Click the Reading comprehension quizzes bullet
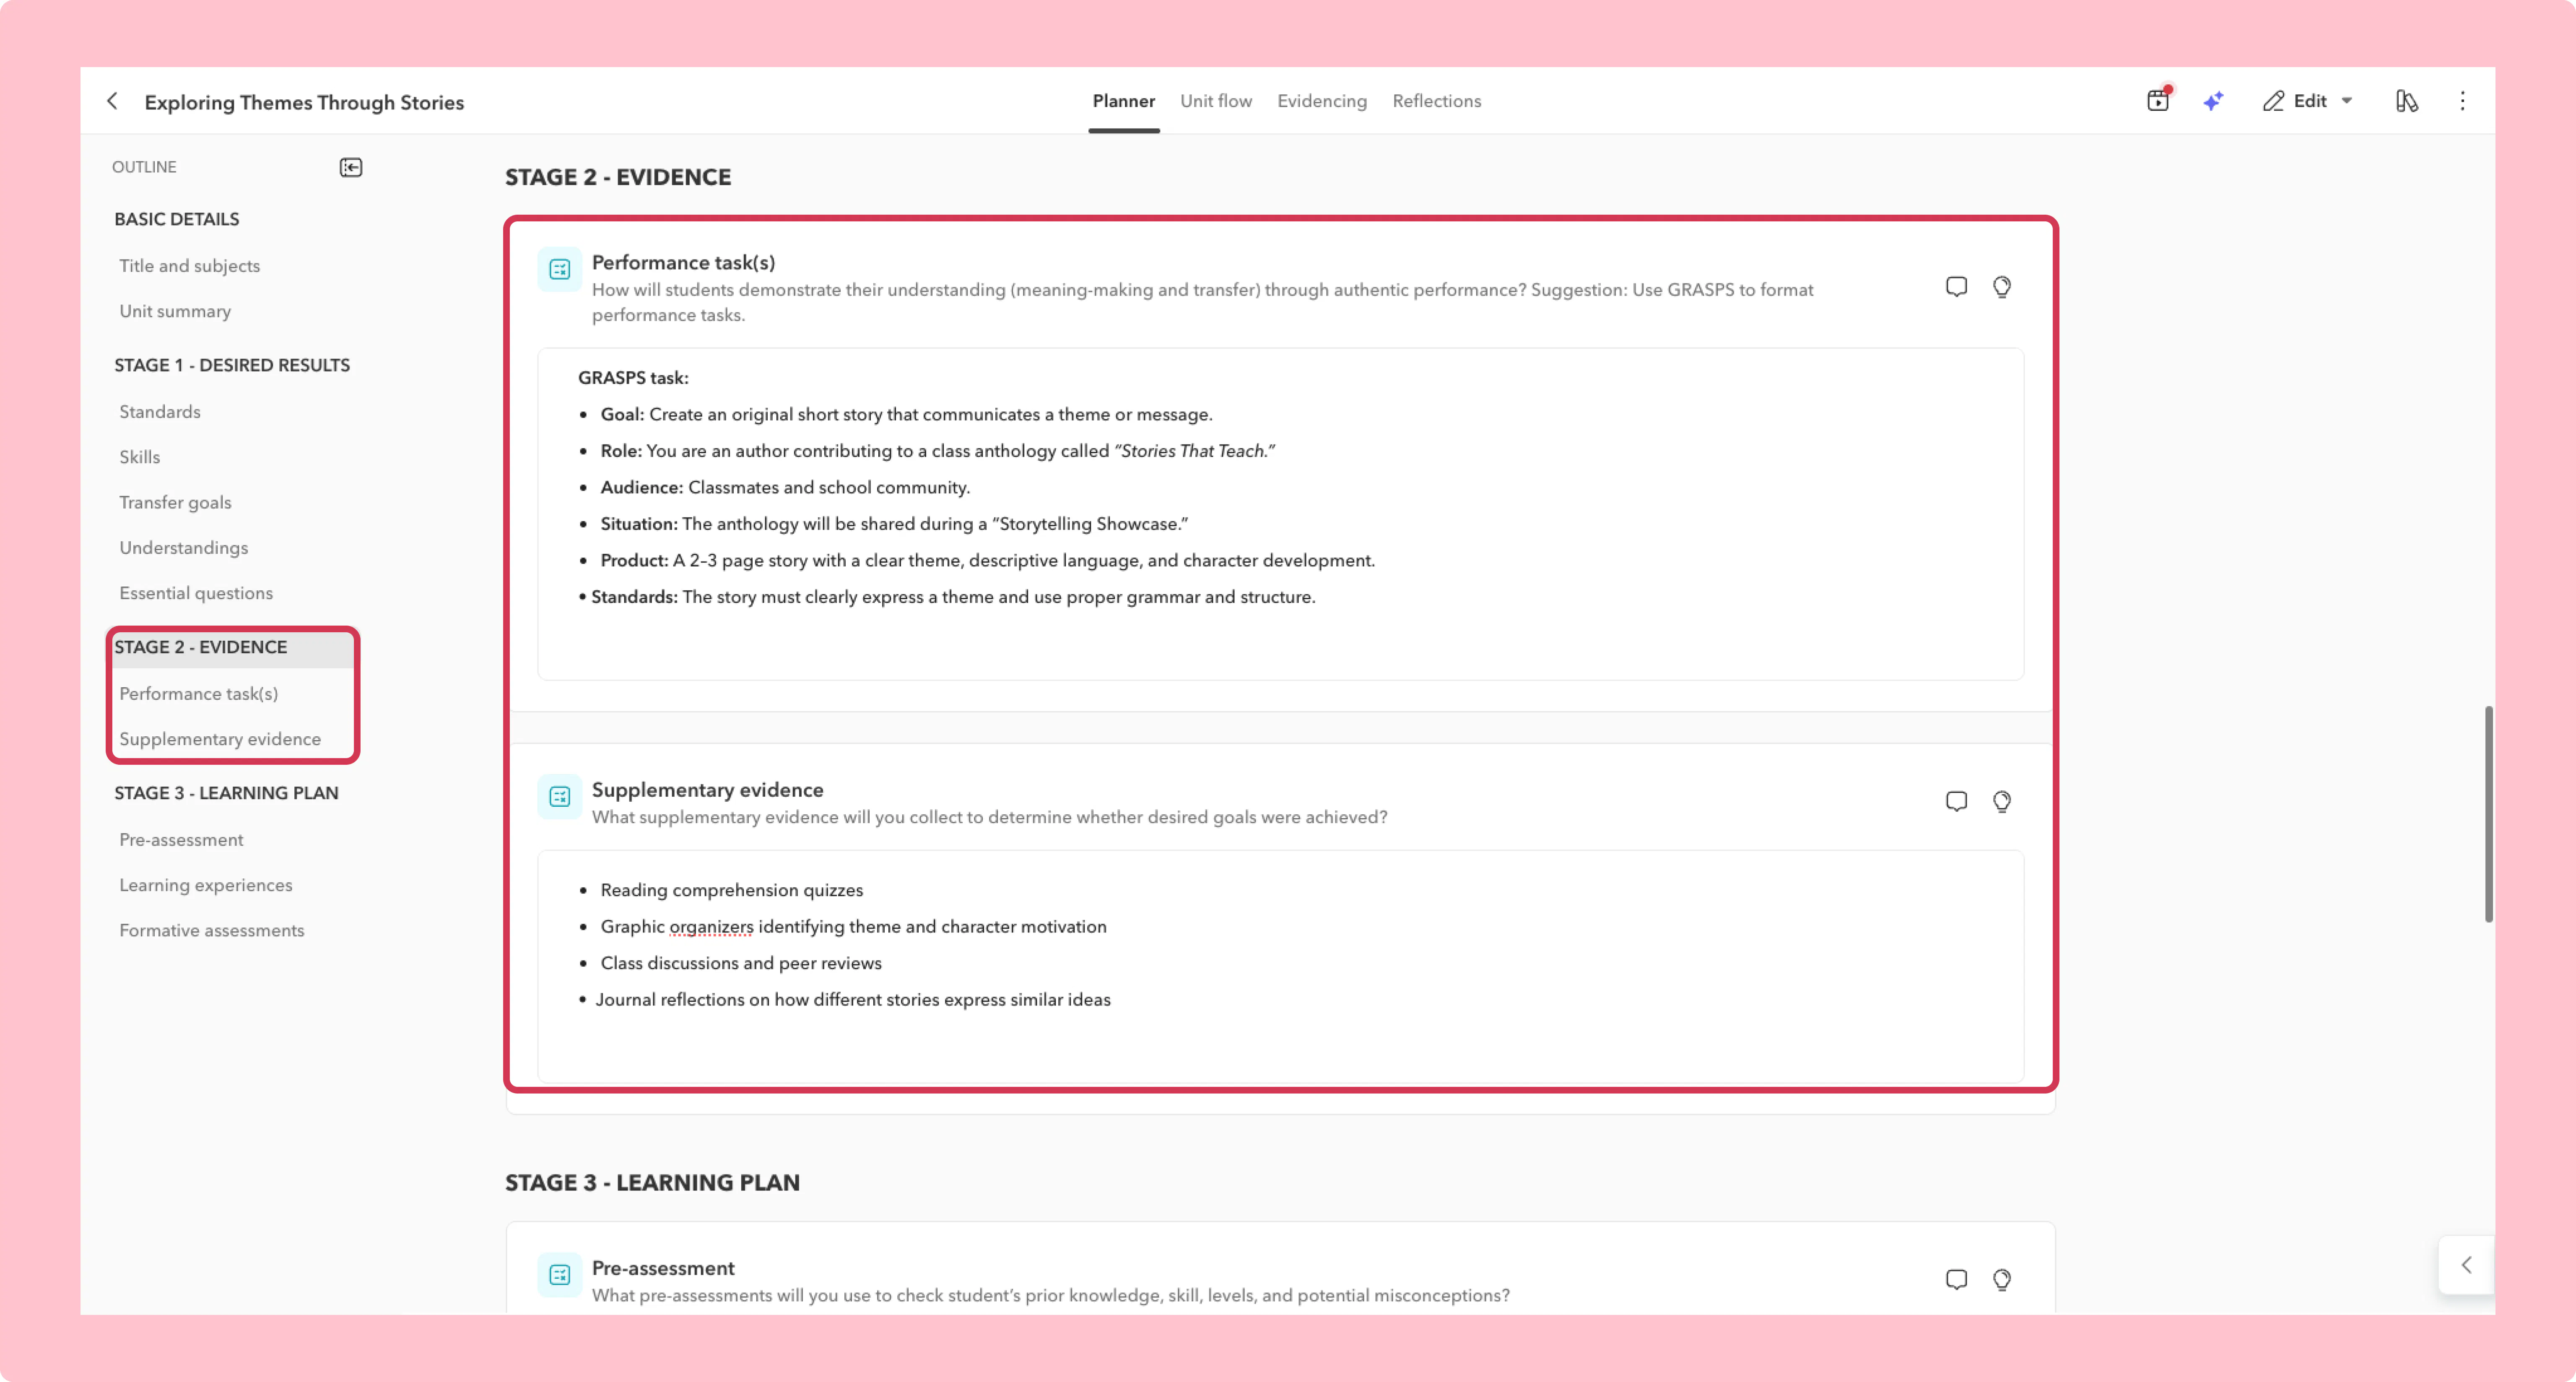 (732, 890)
